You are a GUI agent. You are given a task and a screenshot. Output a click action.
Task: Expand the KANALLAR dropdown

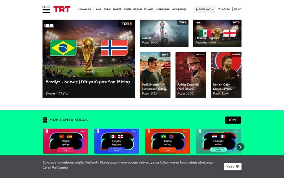coord(86,9)
